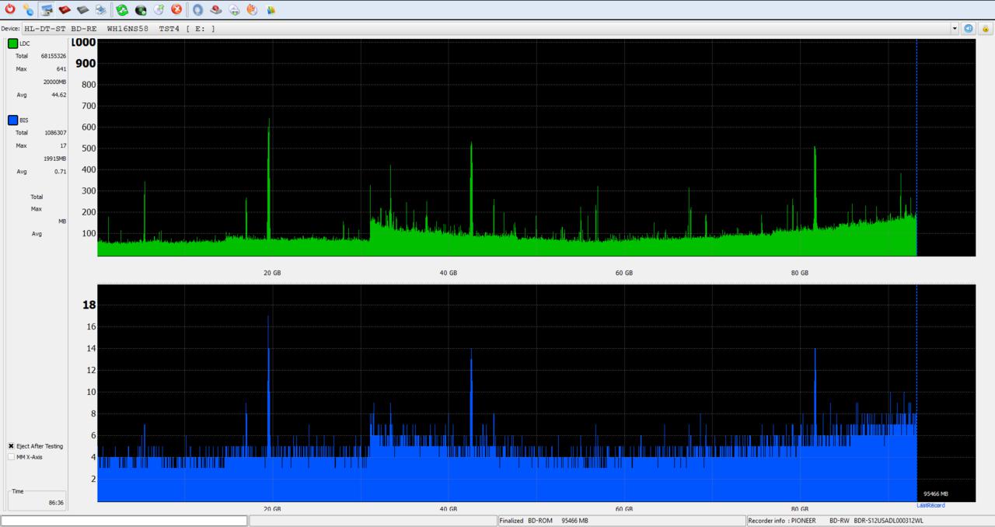The height and width of the screenshot is (527, 995).
Task: Click the red book icon in the toolbar
Action: coord(65,9)
